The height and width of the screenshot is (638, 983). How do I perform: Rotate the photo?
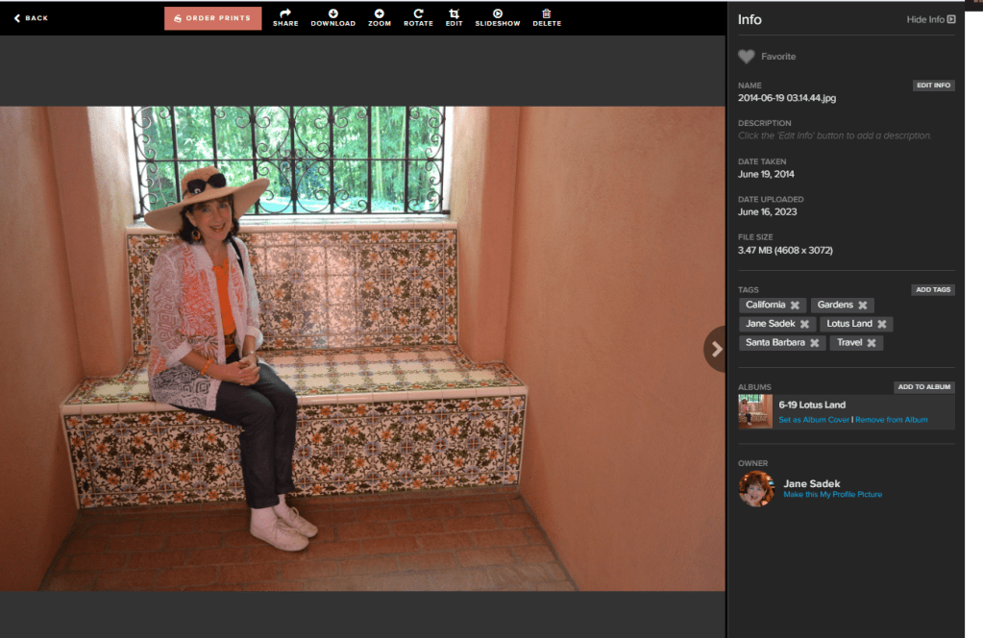pos(418,14)
